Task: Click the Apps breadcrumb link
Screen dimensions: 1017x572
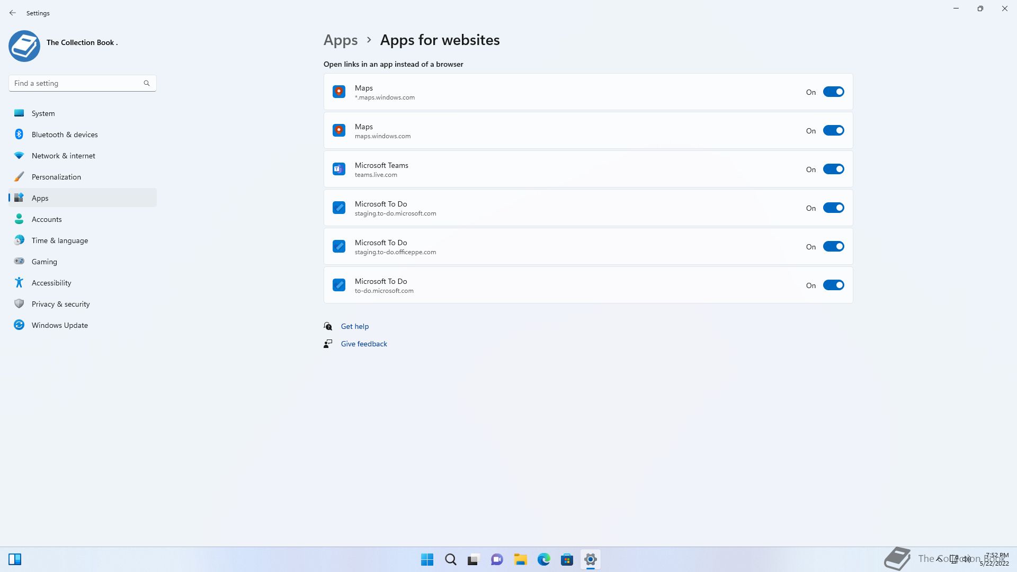Action: pyautogui.click(x=341, y=40)
